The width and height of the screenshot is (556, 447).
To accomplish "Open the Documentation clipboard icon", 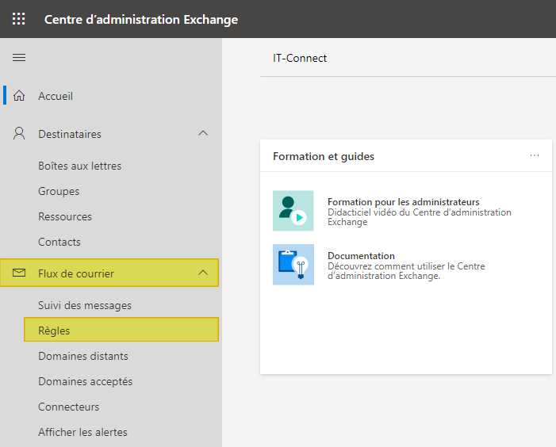I will pyautogui.click(x=293, y=265).
